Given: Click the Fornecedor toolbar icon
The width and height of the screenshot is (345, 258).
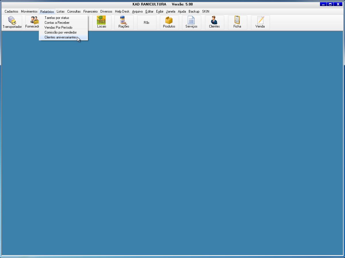Looking at the screenshot, I should click(32, 23).
